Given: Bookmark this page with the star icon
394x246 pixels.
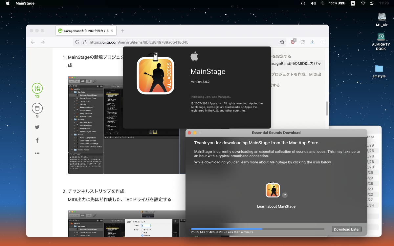Looking at the screenshot, I should pyautogui.click(x=282, y=42).
